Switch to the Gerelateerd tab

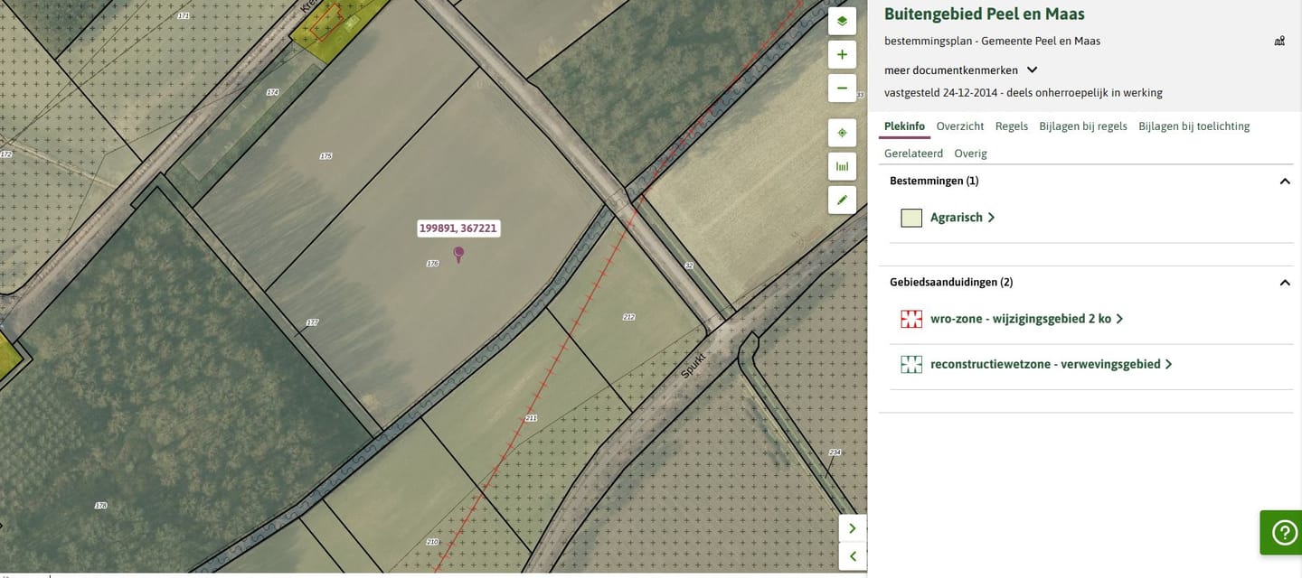(913, 154)
